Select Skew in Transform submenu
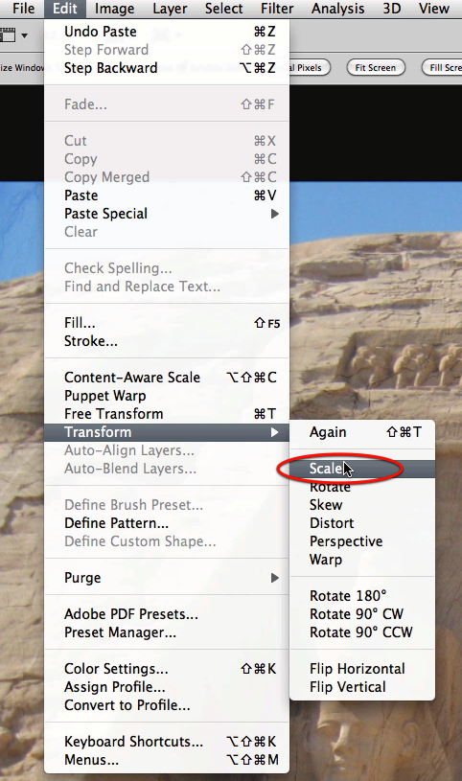The width and height of the screenshot is (462, 781). pyautogui.click(x=362, y=505)
